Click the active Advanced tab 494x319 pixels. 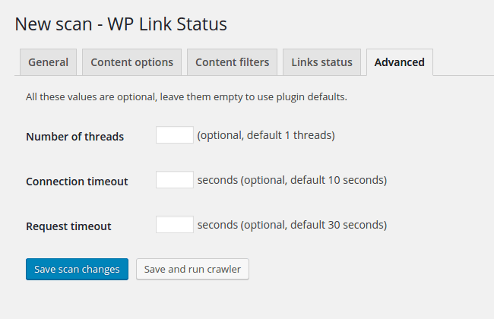tap(400, 62)
